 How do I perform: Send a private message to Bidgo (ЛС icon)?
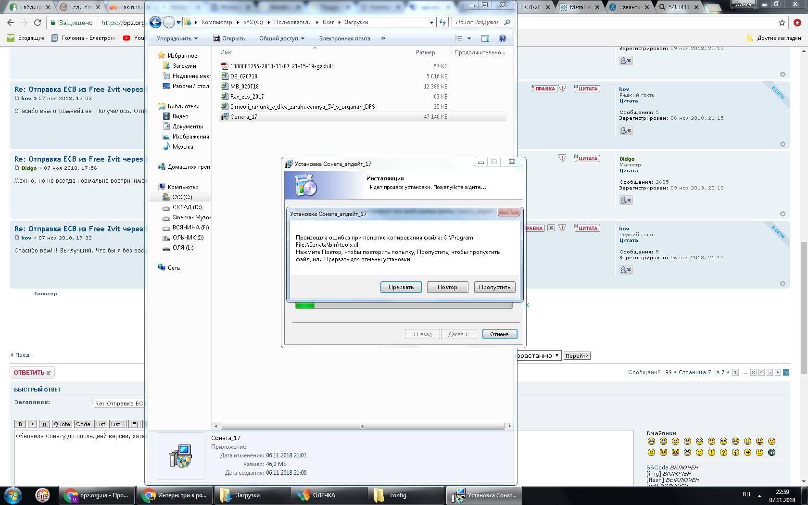point(626,200)
